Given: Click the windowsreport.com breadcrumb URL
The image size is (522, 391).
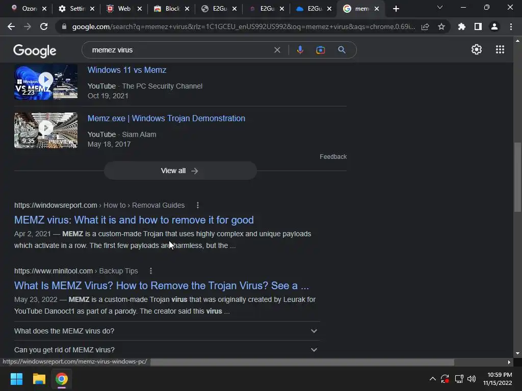Looking at the screenshot, I should [x=99, y=205].
